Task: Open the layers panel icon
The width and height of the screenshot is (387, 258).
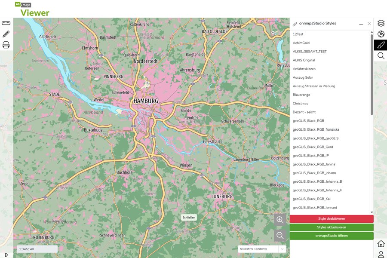Action: click(x=381, y=23)
